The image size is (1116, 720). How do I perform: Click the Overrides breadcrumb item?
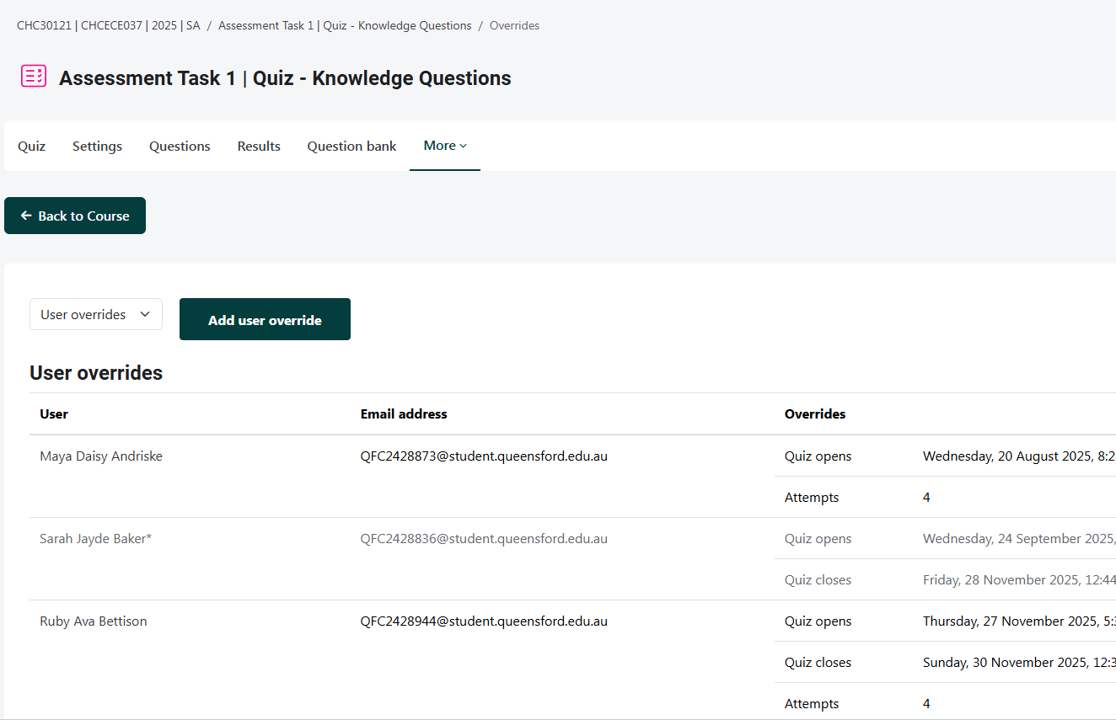[514, 25]
